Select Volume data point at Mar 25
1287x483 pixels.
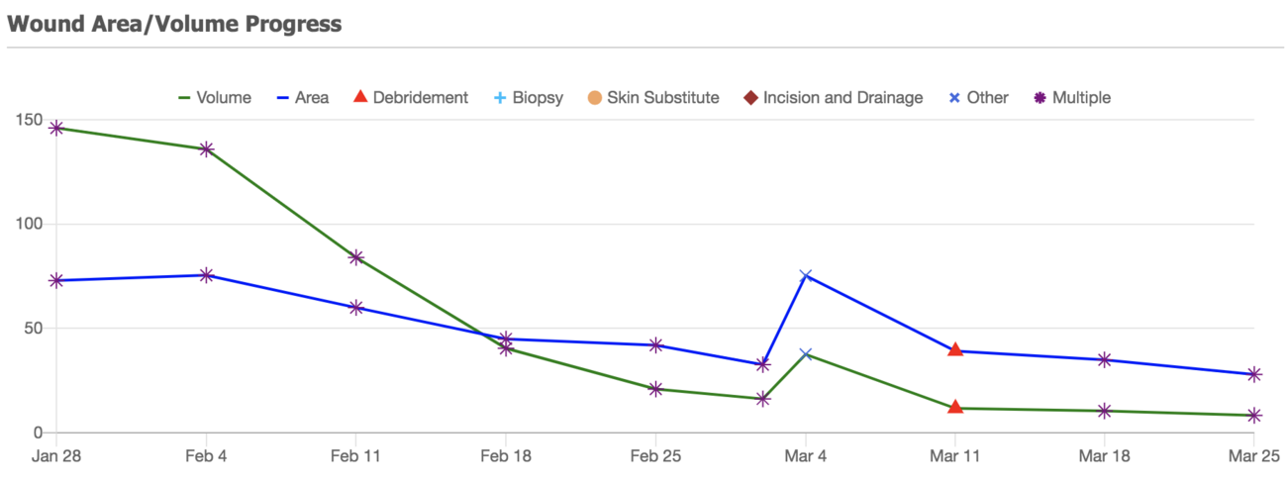pos(1254,415)
